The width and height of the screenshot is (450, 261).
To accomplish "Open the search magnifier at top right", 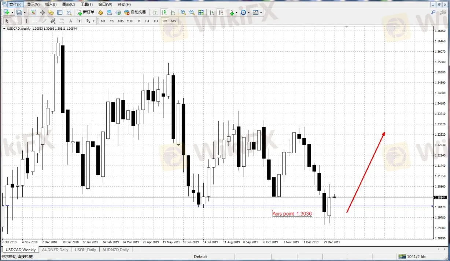I will (434, 12).
